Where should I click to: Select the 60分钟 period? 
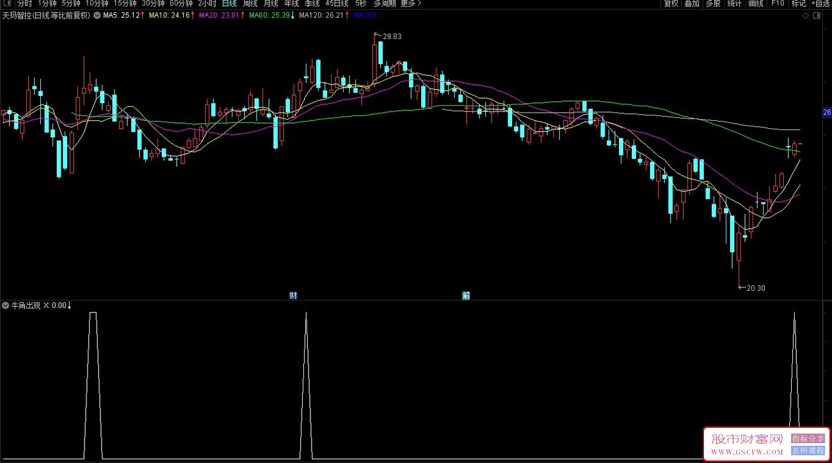tap(181, 4)
